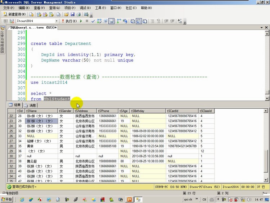Click code line 'use itcast2014'
Screen dimensions: 270x203
point(49,82)
